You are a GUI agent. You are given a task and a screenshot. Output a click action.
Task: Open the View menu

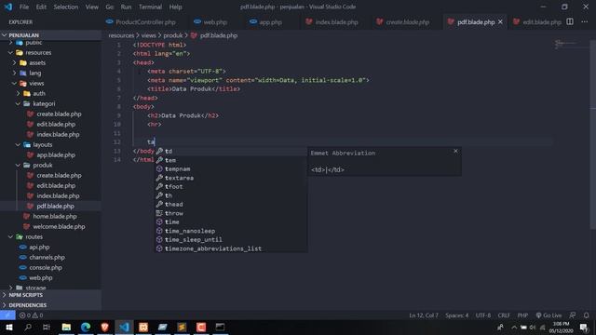point(91,7)
